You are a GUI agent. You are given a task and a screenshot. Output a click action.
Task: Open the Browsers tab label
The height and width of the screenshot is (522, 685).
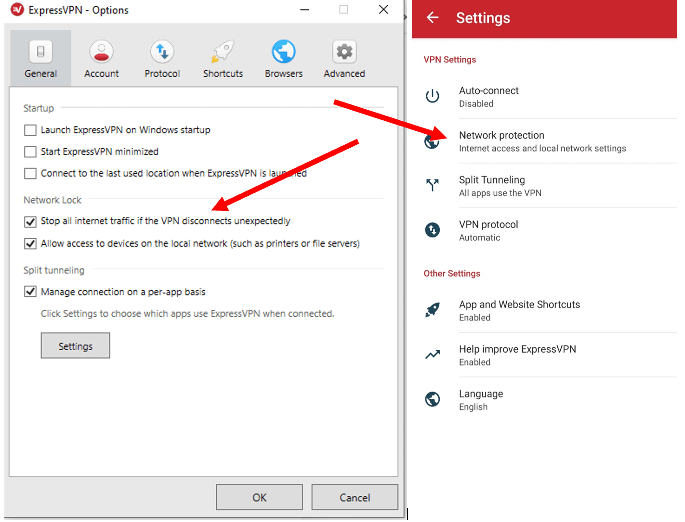point(284,74)
